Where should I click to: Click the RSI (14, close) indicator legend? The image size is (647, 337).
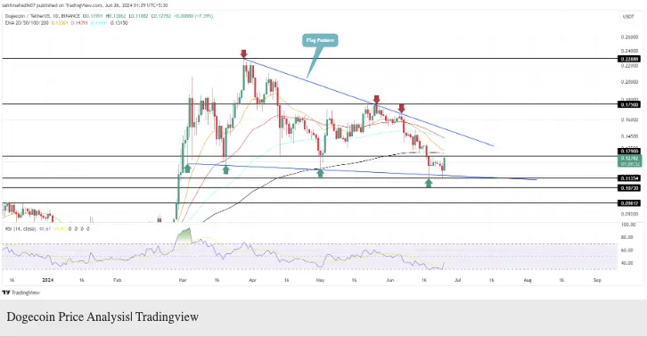[x=20, y=228]
